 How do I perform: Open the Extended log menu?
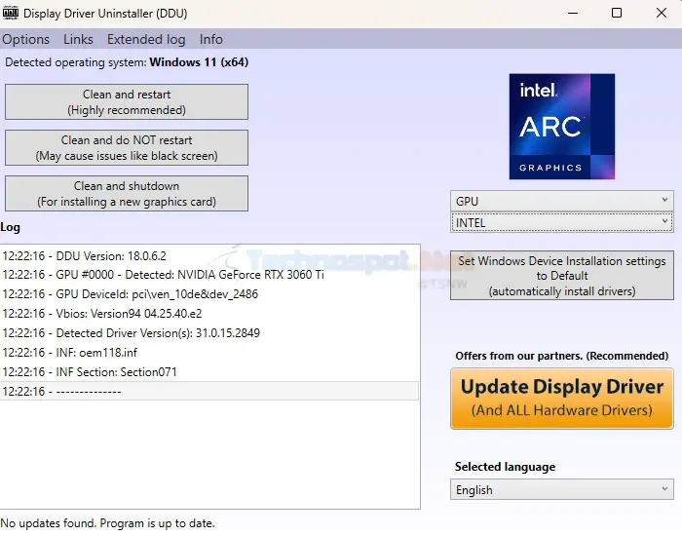pos(146,40)
